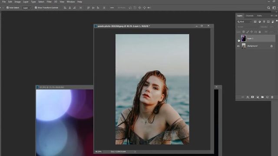Open the Filter menu

(49, 2)
